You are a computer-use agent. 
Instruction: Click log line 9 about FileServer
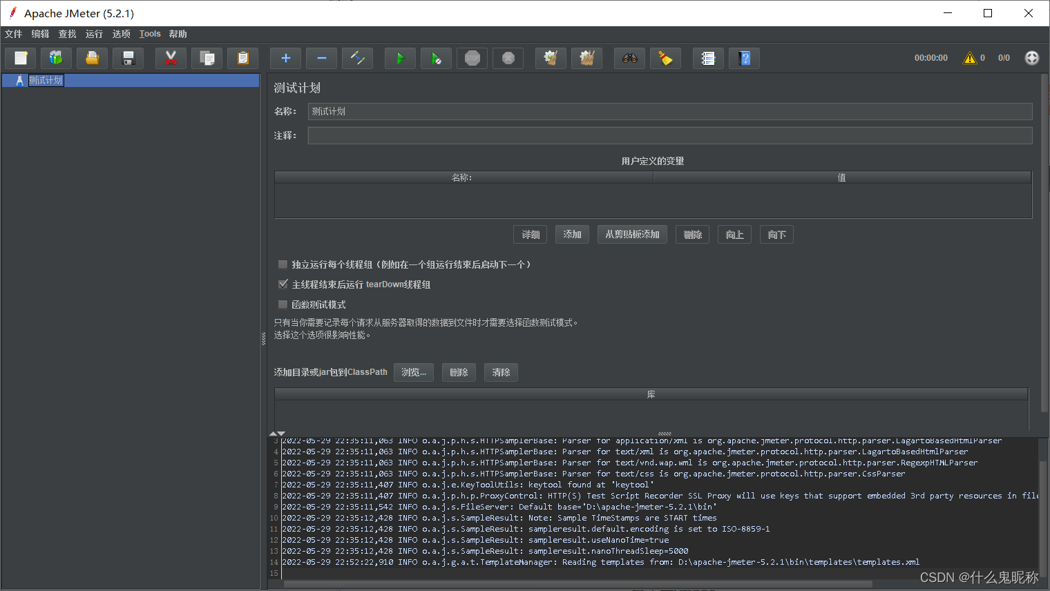(x=499, y=507)
